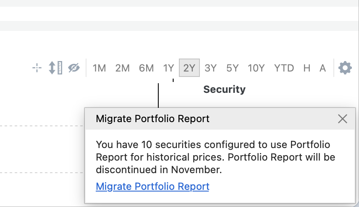
Task: Select the 1Y time range
Action: tap(168, 68)
